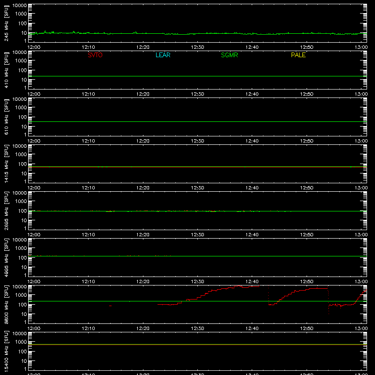Image resolution: width=375 pixels, height=375 pixels.
Task: Click the 12:20 time label of the 1415 MHz plot
Action: coord(143,188)
